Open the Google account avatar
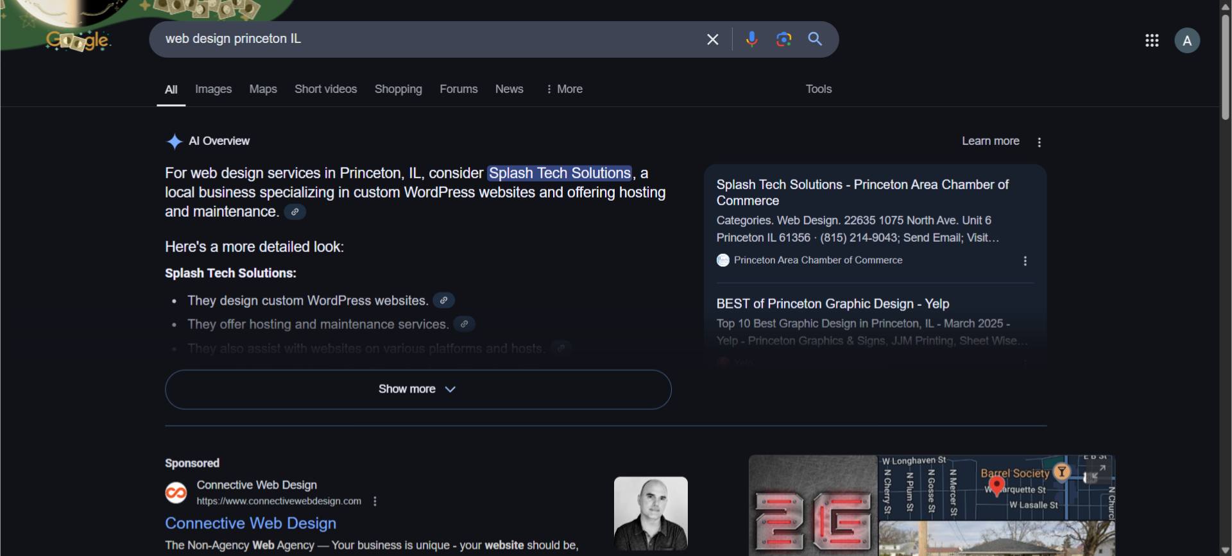The width and height of the screenshot is (1232, 556). coord(1187,40)
